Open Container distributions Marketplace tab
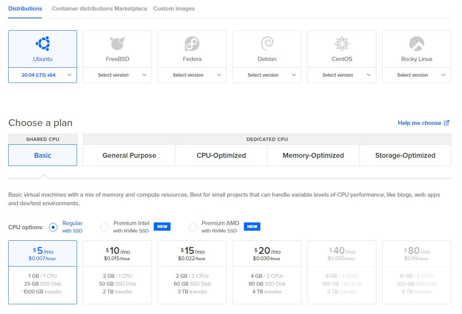The height and width of the screenshot is (314, 462). [100, 8]
